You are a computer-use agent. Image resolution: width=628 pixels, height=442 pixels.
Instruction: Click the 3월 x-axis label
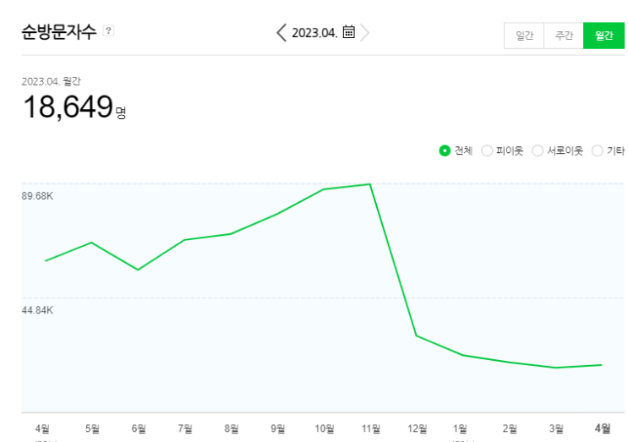pyautogui.click(x=556, y=428)
